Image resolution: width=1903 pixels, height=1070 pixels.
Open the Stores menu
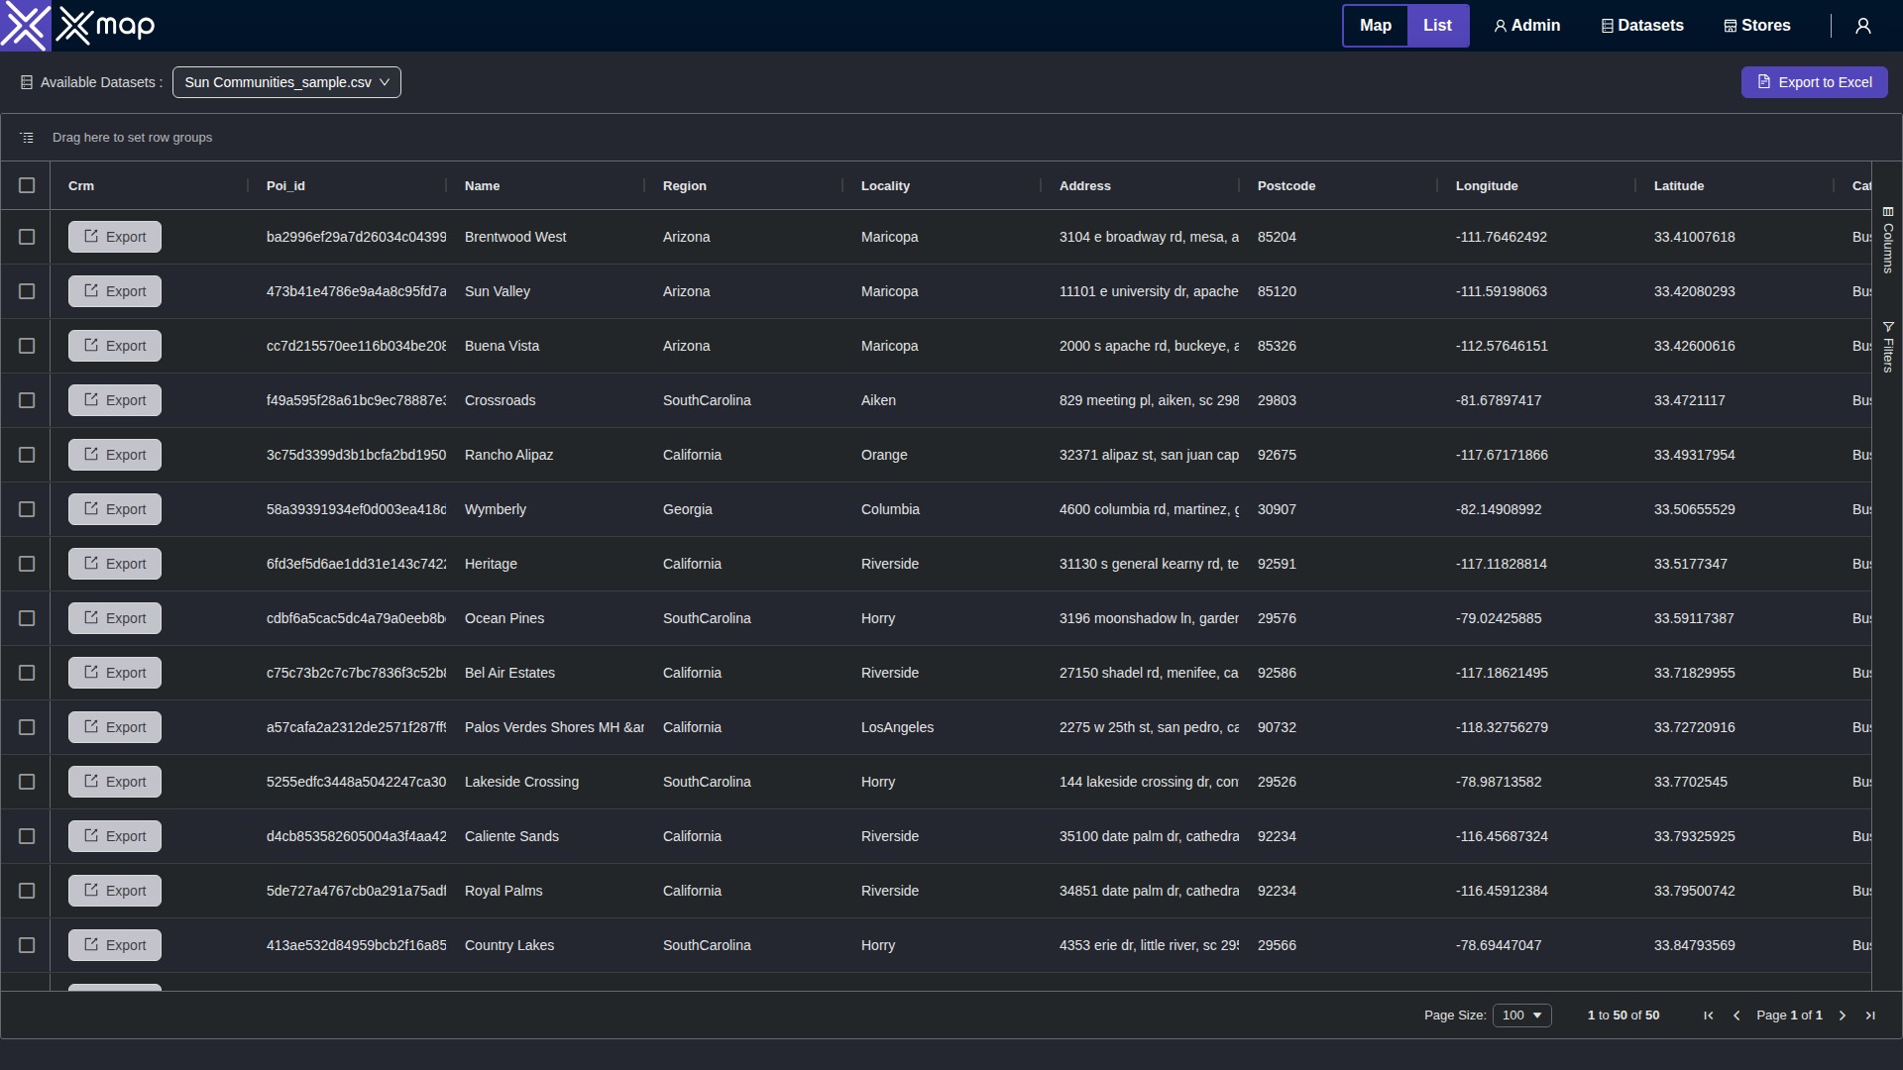pos(1757,26)
